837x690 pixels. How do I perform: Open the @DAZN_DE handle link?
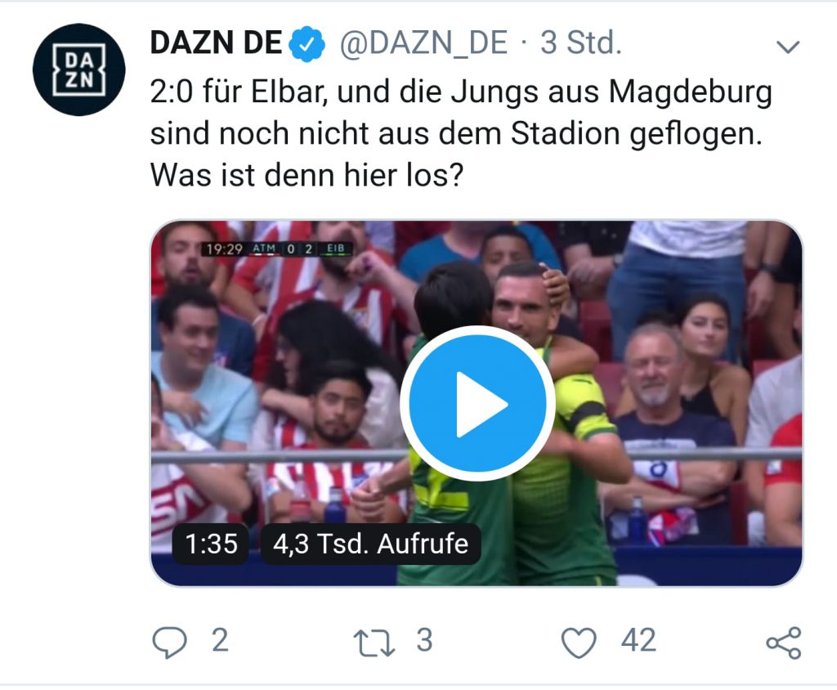click(x=423, y=43)
